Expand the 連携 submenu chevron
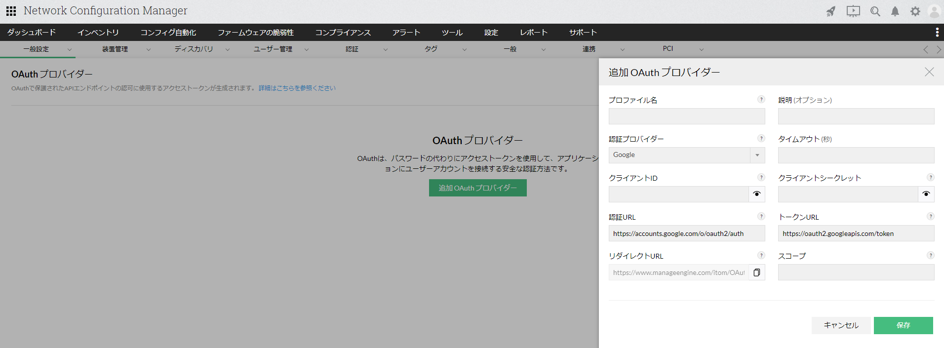Screen dimensions: 944x348 [623, 49]
